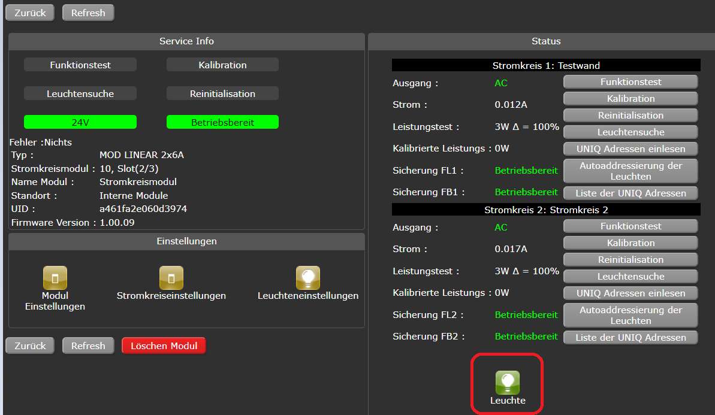Click the green Leuchte icon
Screen dimensions: 715x415
coord(508,383)
